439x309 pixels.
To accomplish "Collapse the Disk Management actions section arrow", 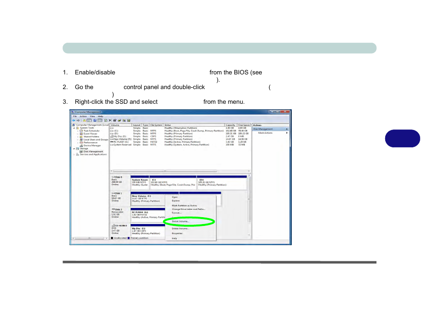I will click(287, 129).
